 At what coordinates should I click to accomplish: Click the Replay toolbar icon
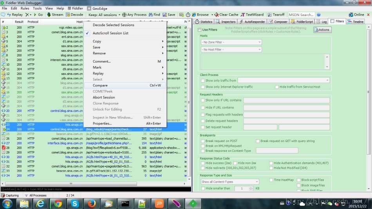pyautogui.click(x=15, y=15)
